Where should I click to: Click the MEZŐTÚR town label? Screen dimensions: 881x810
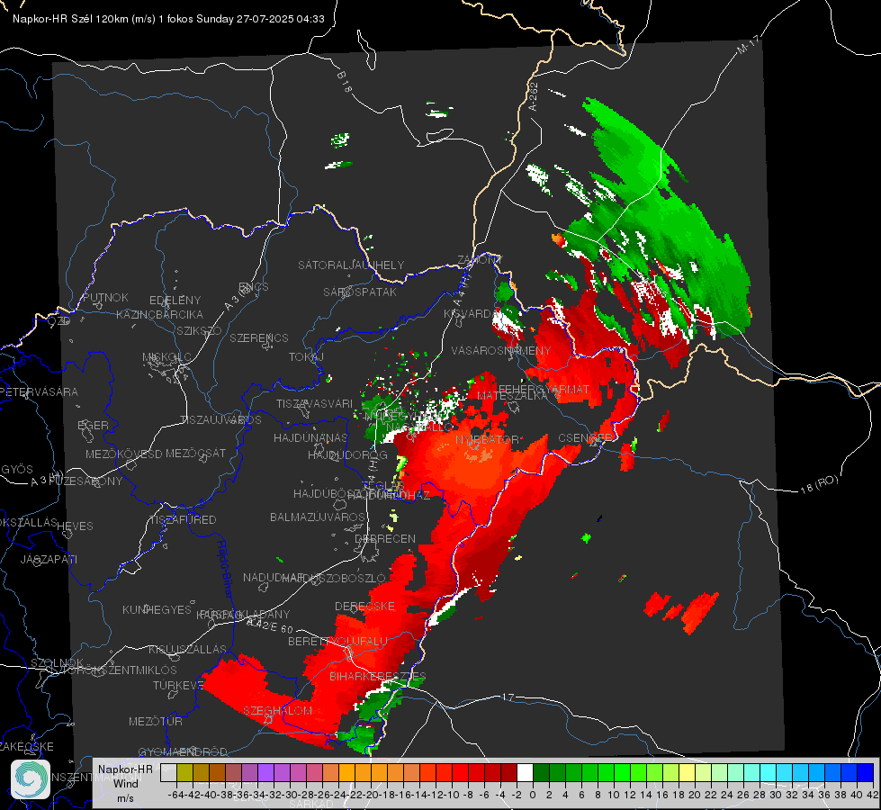coord(156,722)
